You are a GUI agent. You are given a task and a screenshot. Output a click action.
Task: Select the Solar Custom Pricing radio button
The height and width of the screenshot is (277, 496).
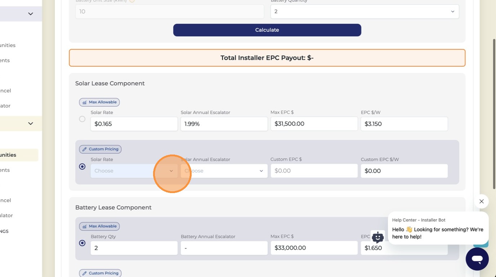coord(82,166)
